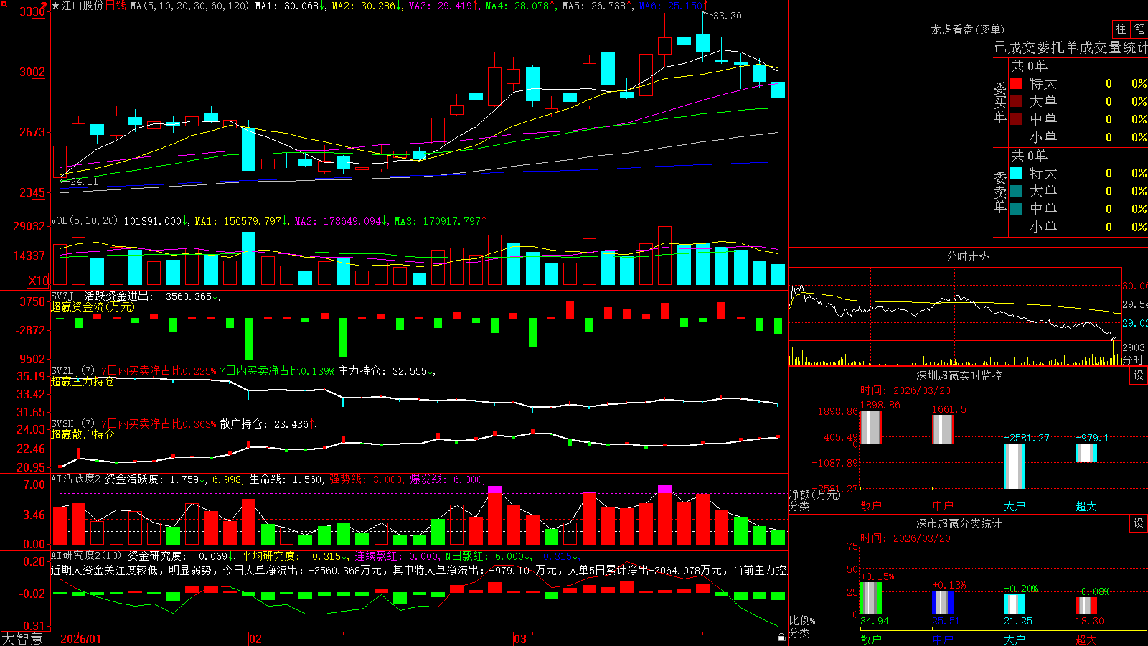Click the 中户 bar showing 1661.5
The width and height of the screenshot is (1148, 646).
942,429
